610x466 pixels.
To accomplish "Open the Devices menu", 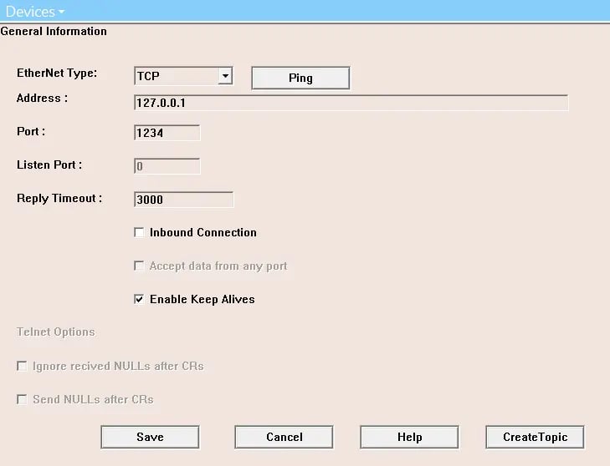I will click(35, 12).
